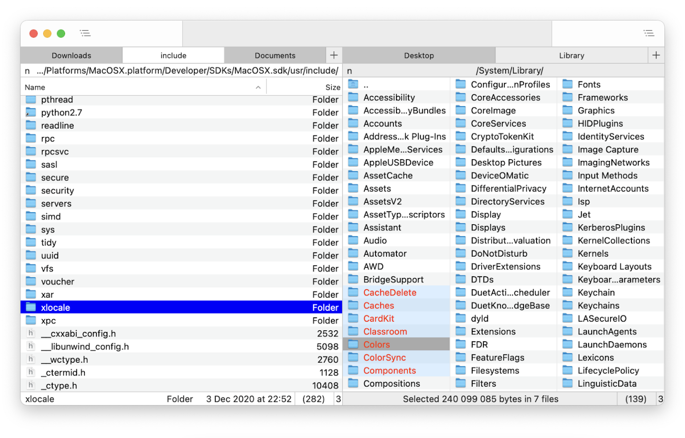
Task: Click the hamburger menu icon at top right
Action: pos(649,33)
